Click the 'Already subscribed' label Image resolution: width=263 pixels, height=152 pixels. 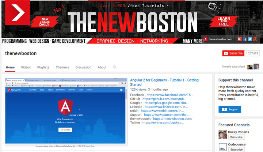point(233,66)
